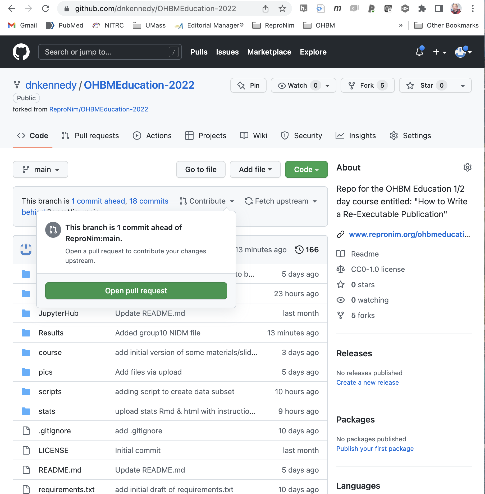Switch to Insights tab

click(x=356, y=136)
